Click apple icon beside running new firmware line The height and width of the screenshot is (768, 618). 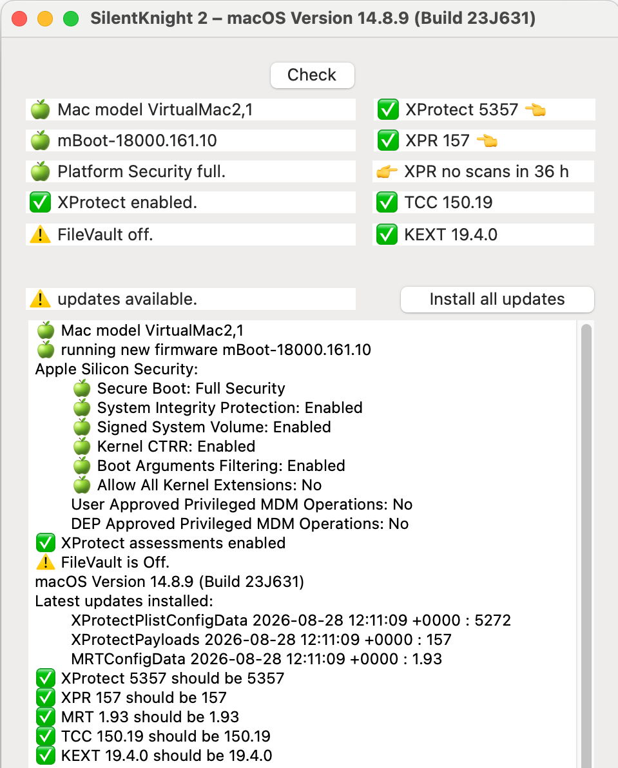pos(46,350)
